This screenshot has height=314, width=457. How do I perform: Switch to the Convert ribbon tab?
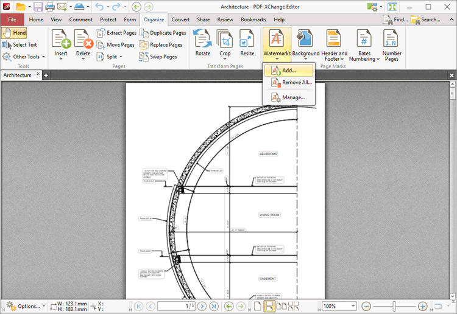[x=180, y=19]
